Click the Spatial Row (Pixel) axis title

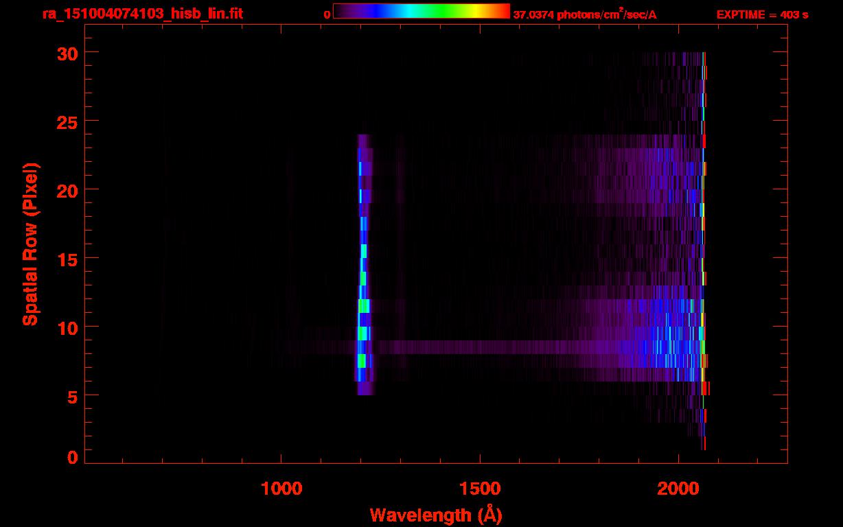click(30, 244)
